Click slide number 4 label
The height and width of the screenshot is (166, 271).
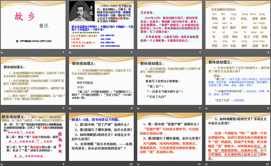[268, 52]
